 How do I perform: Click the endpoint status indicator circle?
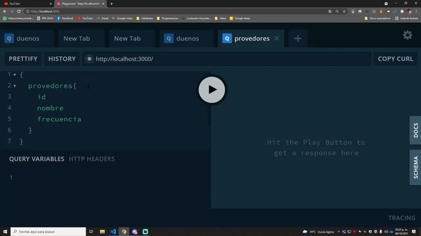(89, 59)
